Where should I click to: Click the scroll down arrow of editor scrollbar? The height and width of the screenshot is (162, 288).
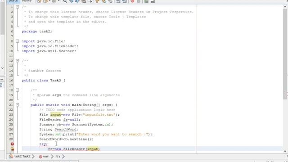285,151
